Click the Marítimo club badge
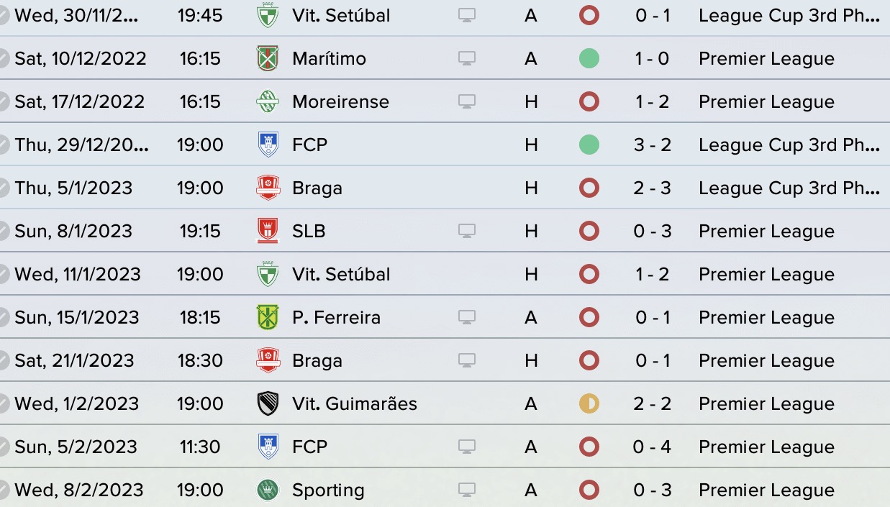 (268, 58)
